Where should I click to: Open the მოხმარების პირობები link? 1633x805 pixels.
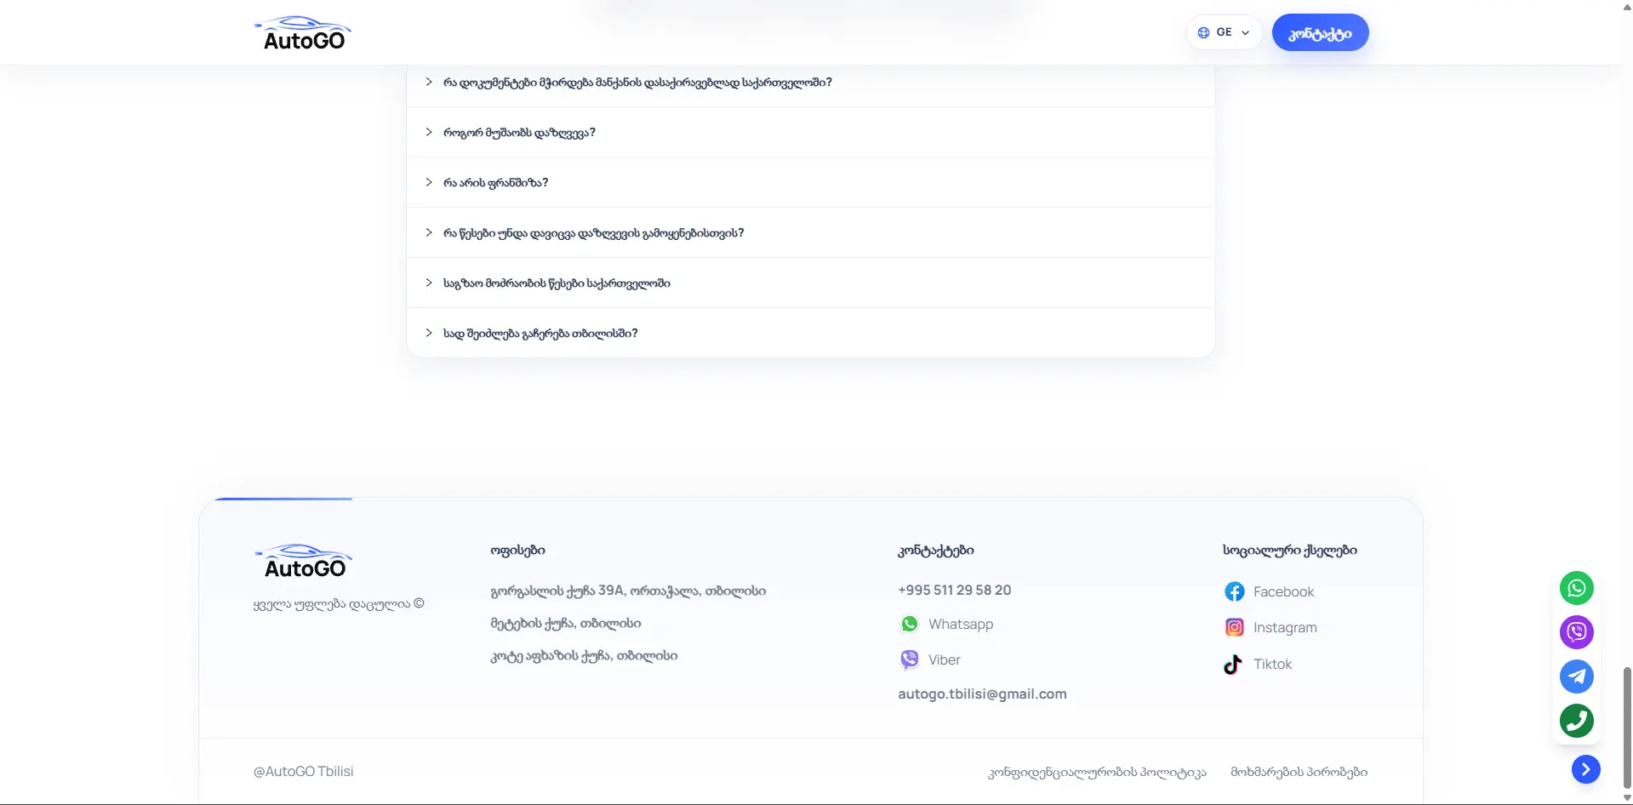point(1299,772)
